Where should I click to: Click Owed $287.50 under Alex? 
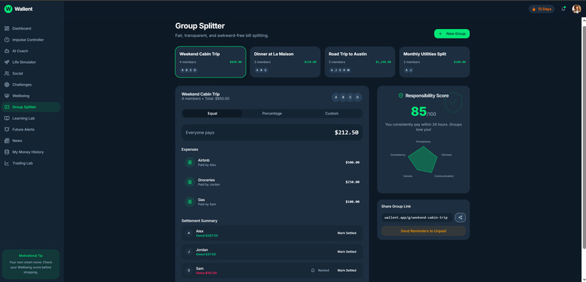pos(206,236)
